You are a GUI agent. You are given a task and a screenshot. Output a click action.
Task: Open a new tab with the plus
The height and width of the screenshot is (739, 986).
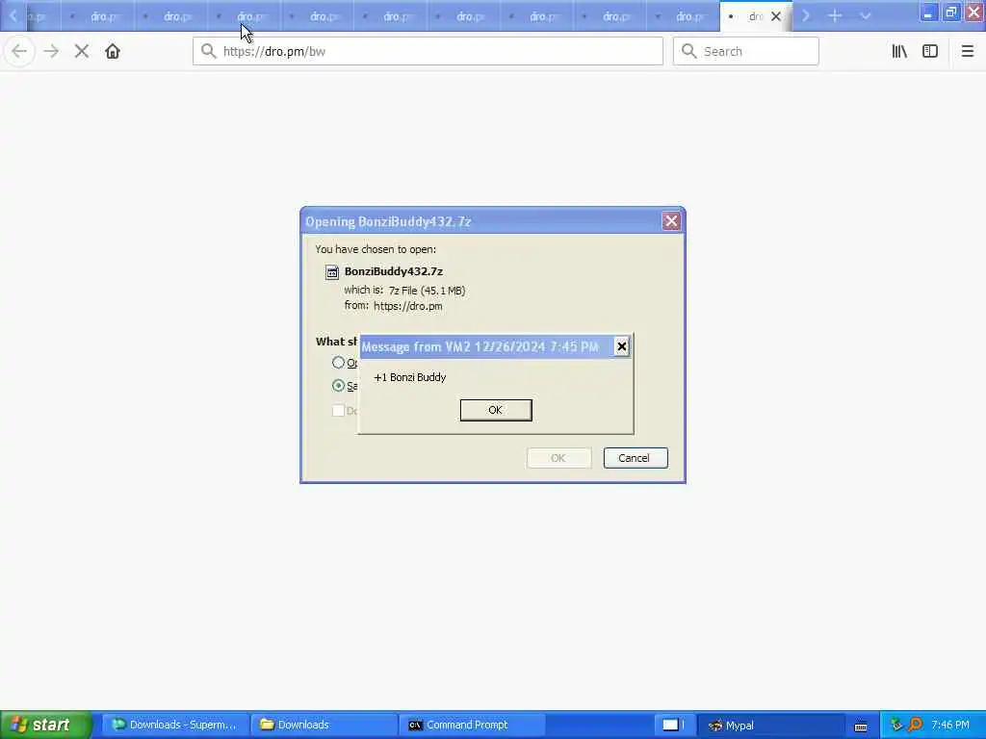coord(835,16)
